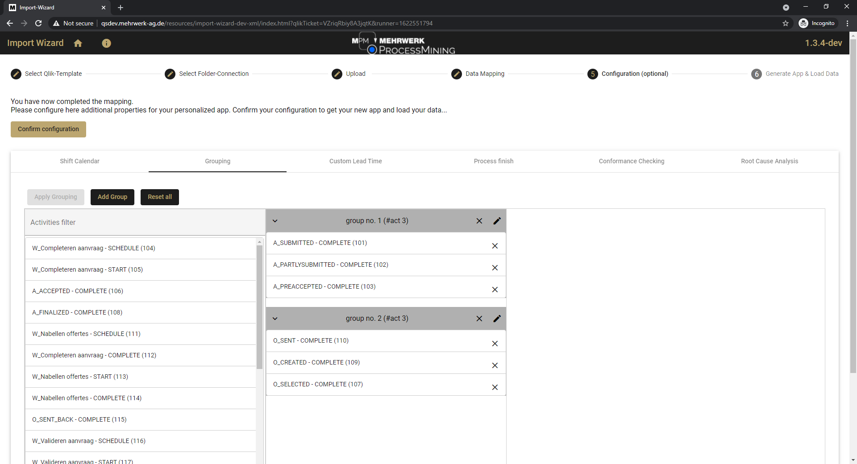
Task: Click the page vertical scrollbar
Action: [x=853, y=205]
